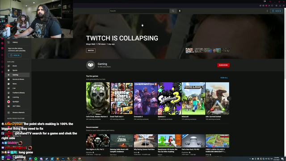
Task: Open Photoshop from the taskbar
Action: coord(63,159)
